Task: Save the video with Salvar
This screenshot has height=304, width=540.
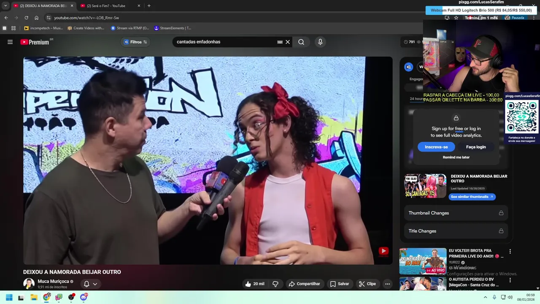Action: tap(340, 284)
